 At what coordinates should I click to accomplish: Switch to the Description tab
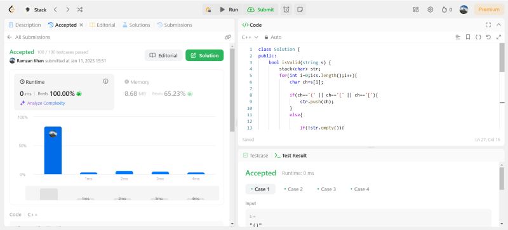coord(25,25)
